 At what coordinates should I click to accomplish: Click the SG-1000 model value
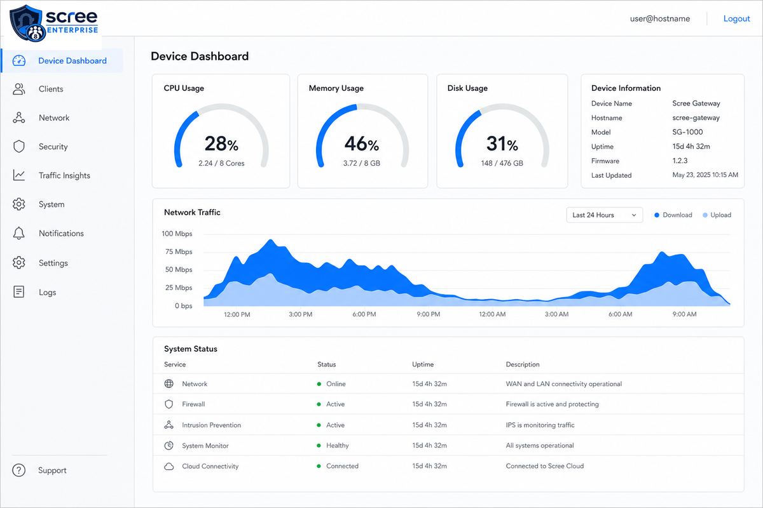pos(687,132)
